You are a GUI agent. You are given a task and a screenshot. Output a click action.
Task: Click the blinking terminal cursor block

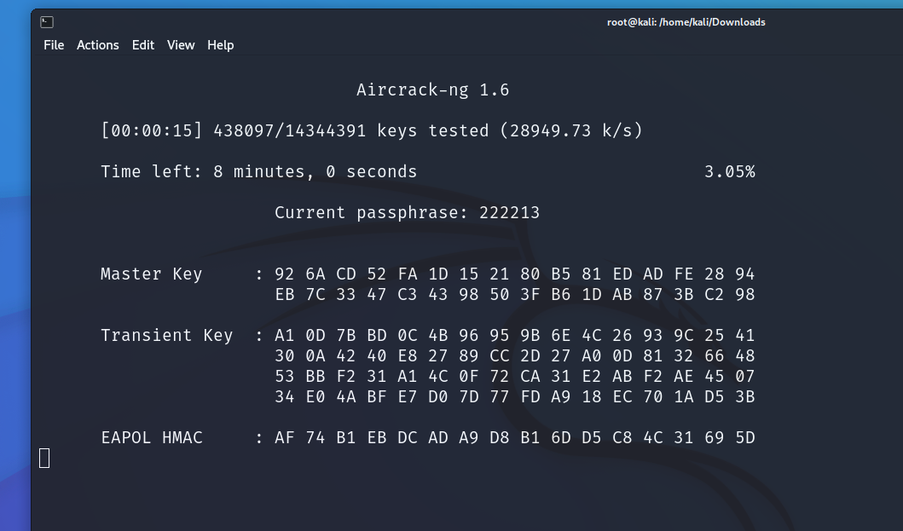pos(44,458)
